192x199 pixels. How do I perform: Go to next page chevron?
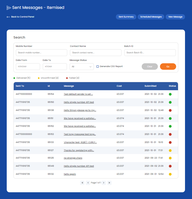click(104, 183)
